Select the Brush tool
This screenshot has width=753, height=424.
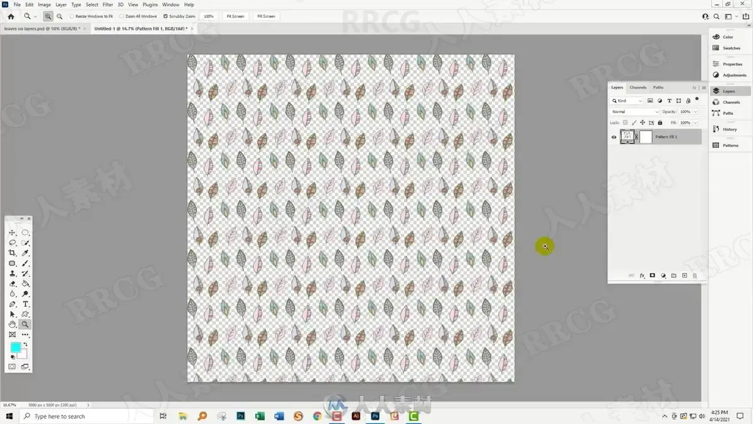25,263
